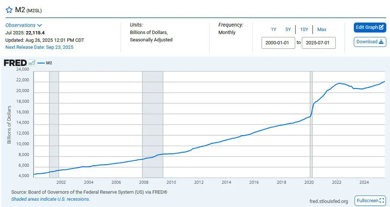
Task: Click the start date field 2000-01-01
Action: pyautogui.click(x=278, y=43)
